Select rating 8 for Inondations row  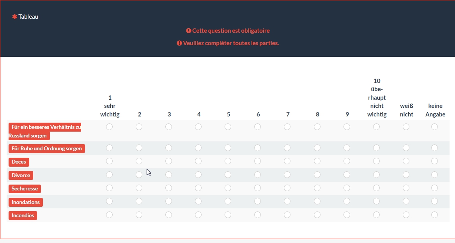tap(317, 201)
